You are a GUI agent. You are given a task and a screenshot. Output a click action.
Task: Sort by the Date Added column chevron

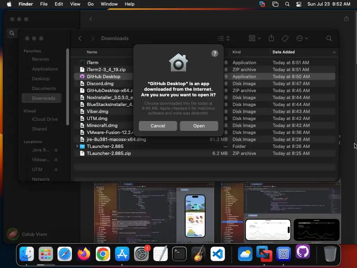[334, 52]
